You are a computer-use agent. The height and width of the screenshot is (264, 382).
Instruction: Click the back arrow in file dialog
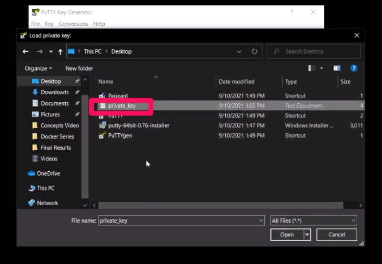point(25,51)
